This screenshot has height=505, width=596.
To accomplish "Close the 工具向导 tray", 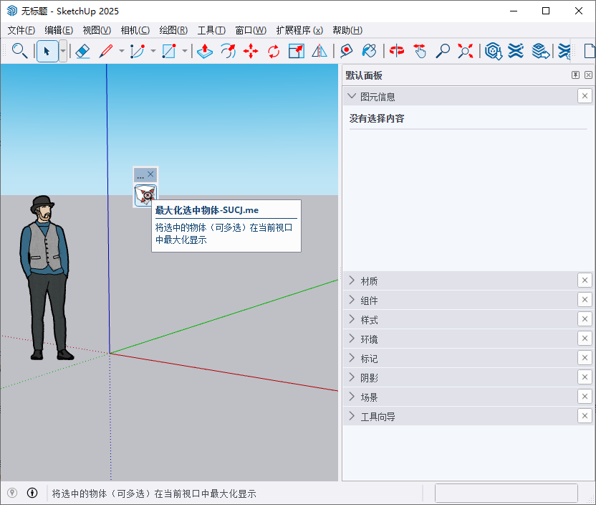I will 585,415.
